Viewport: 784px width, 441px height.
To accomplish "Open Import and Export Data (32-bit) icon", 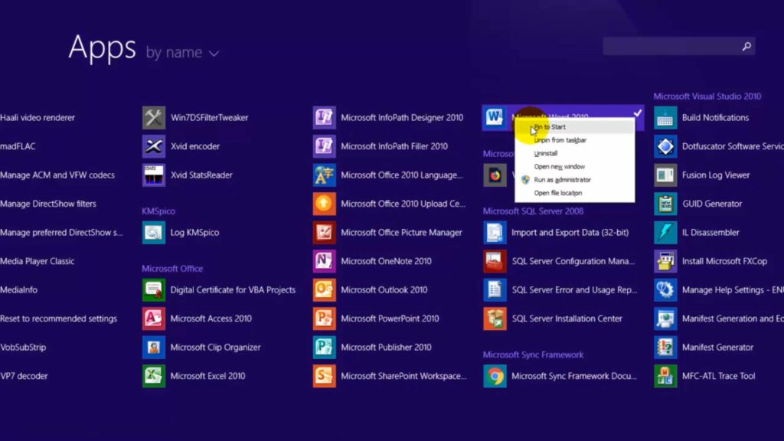I will coord(495,233).
